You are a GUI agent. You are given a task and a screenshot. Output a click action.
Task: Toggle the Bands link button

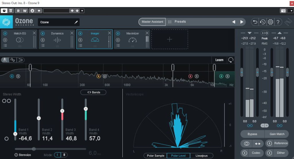(93, 92)
